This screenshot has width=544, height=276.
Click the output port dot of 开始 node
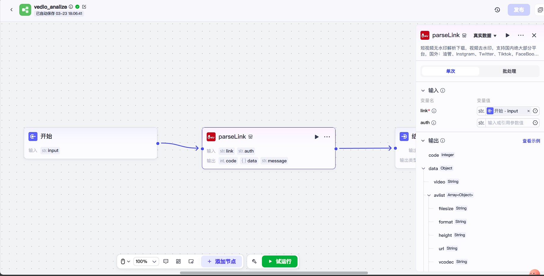pyautogui.click(x=158, y=143)
